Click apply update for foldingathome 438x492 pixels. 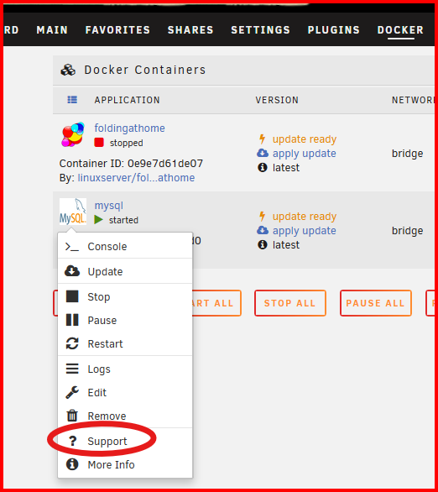point(304,153)
